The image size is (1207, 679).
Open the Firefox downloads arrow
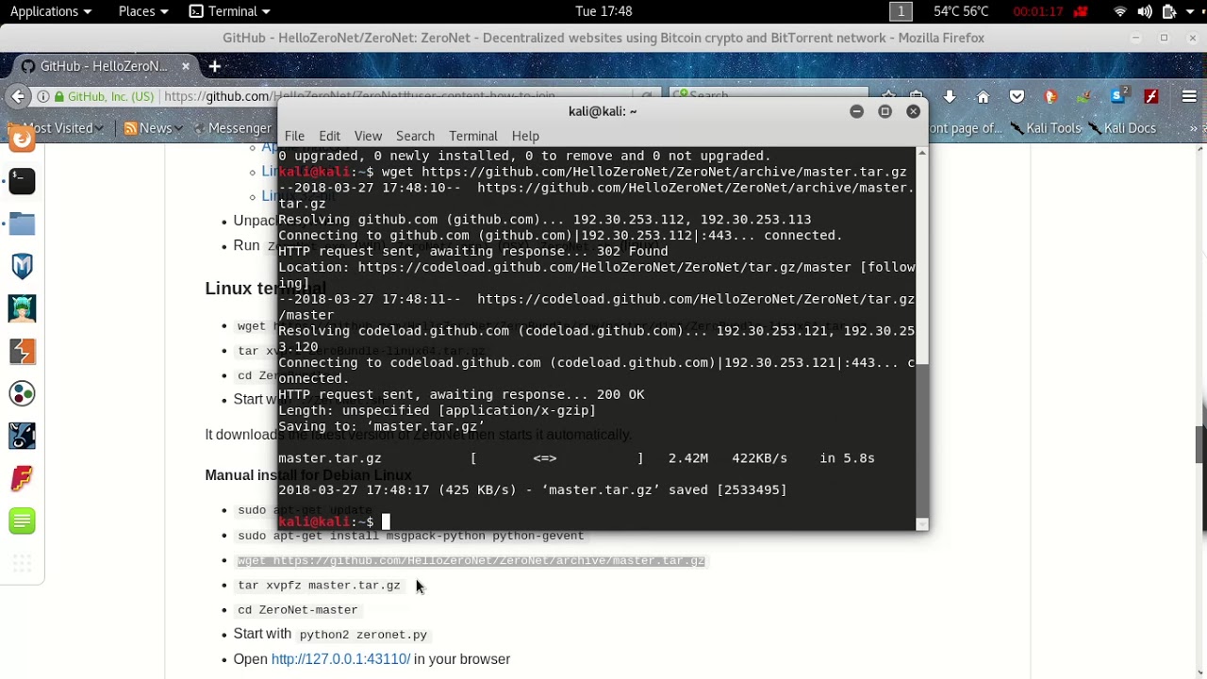pyautogui.click(x=950, y=96)
